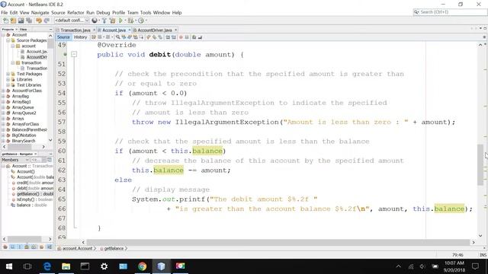Switch to Transaction.java editor tab

click(x=75, y=30)
